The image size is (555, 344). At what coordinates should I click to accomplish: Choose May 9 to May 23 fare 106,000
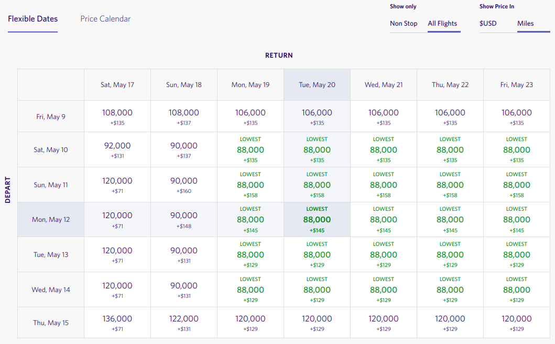tap(516, 116)
